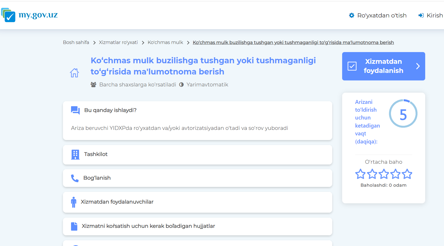Rate the service with the first star

[x=360, y=174]
